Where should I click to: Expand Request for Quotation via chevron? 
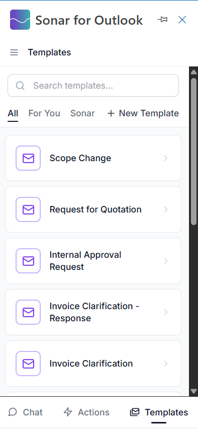click(x=166, y=209)
